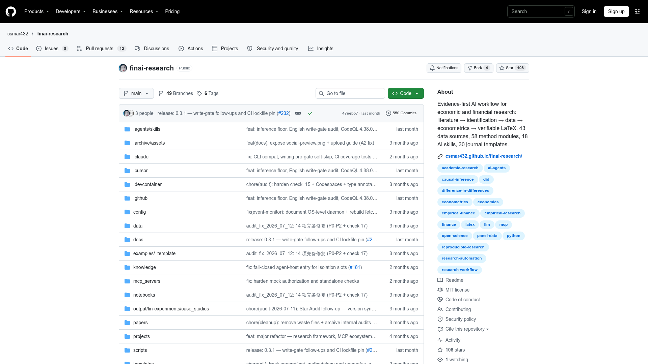The width and height of the screenshot is (648, 364).
Task: Click the top Search box
Action: (541, 11)
